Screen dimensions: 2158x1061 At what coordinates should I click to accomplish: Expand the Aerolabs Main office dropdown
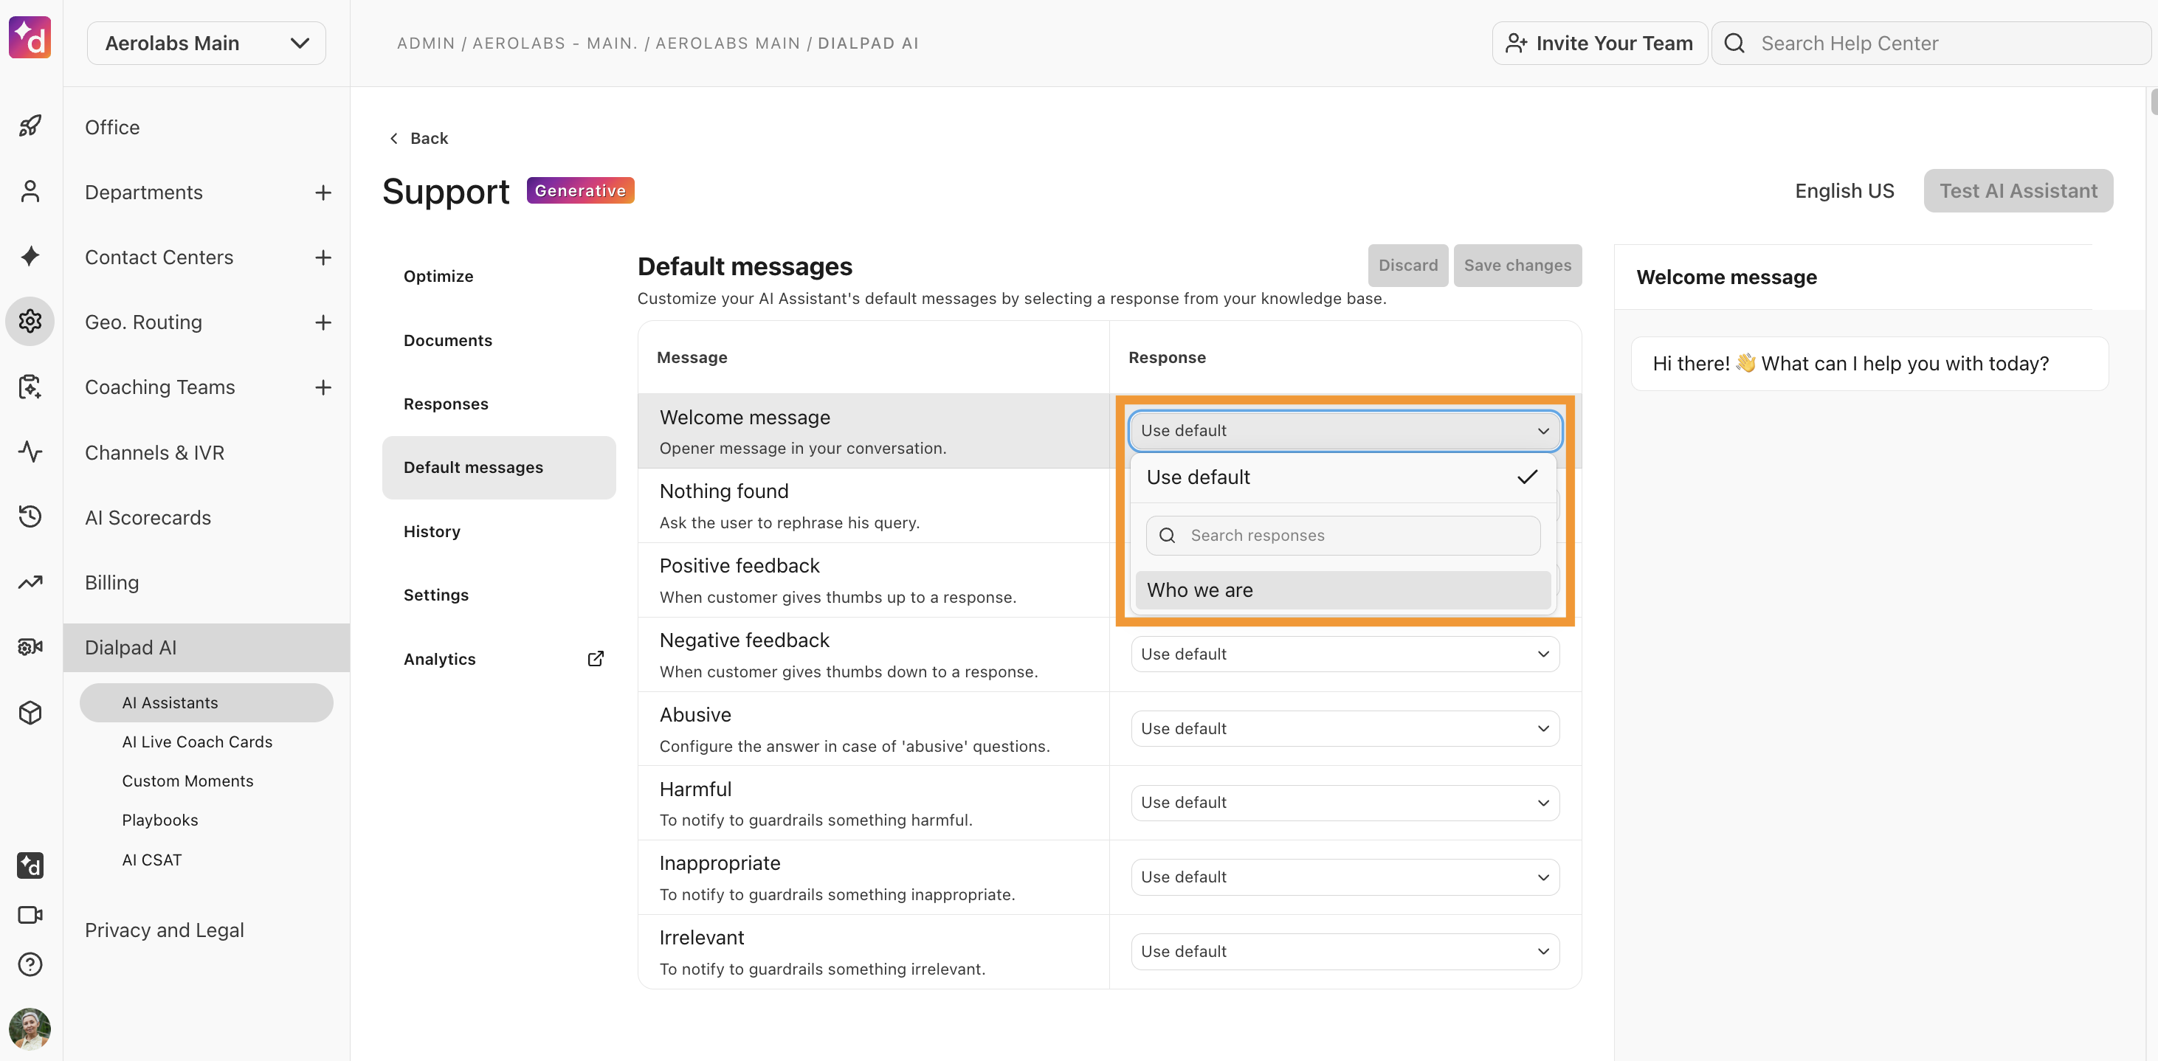[206, 44]
